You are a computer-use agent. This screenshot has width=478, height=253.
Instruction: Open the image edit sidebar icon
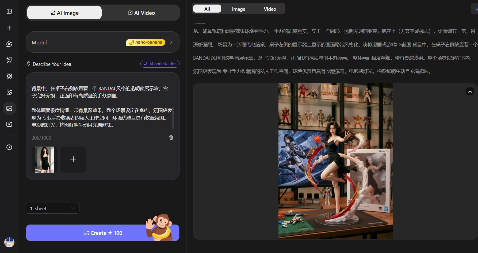coord(9,92)
